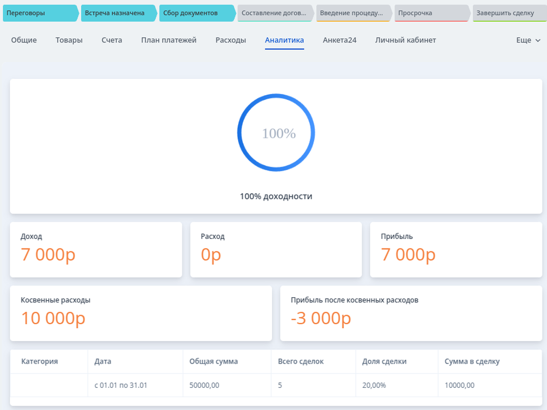Open the Счета tab
Image resolution: width=547 pixels, height=410 pixels.
(x=112, y=40)
